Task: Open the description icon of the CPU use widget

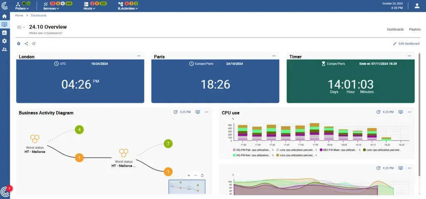Action: click(401, 112)
